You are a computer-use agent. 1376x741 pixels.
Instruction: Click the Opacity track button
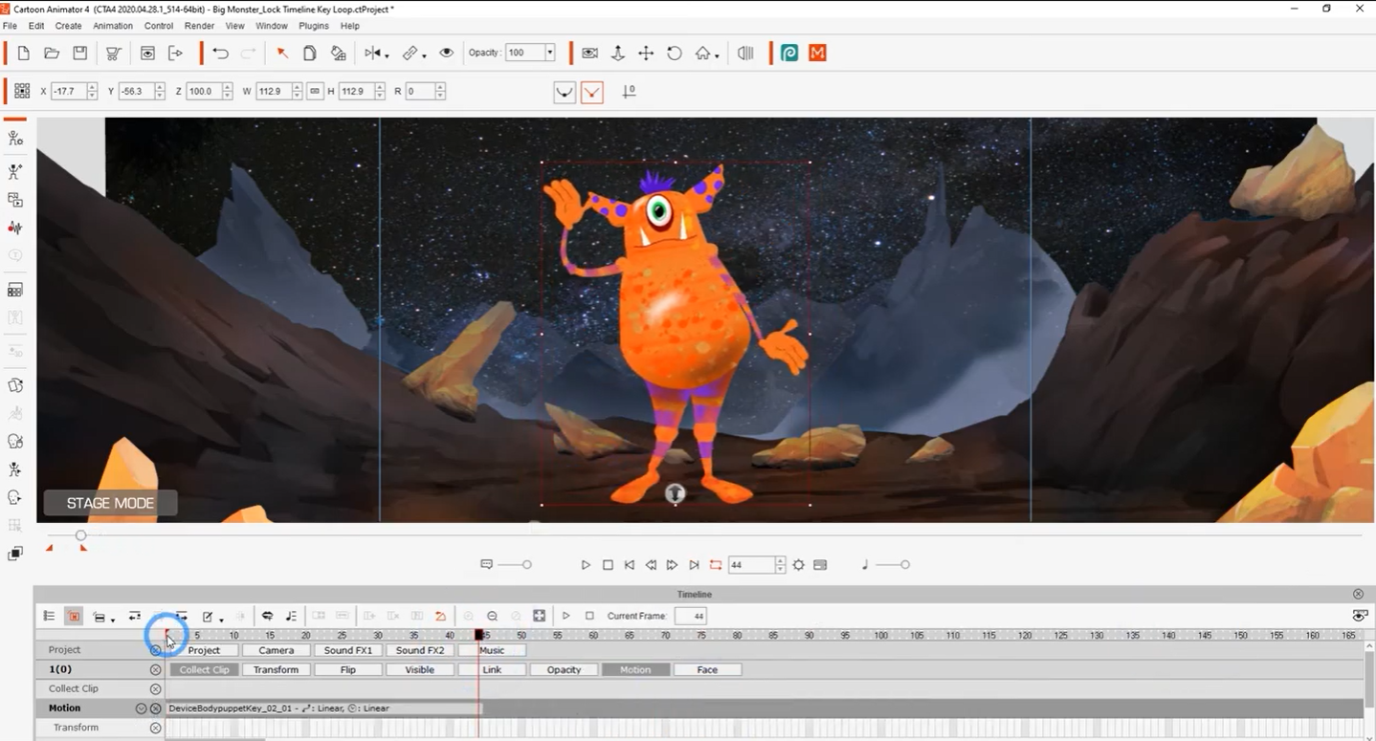click(564, 670)
